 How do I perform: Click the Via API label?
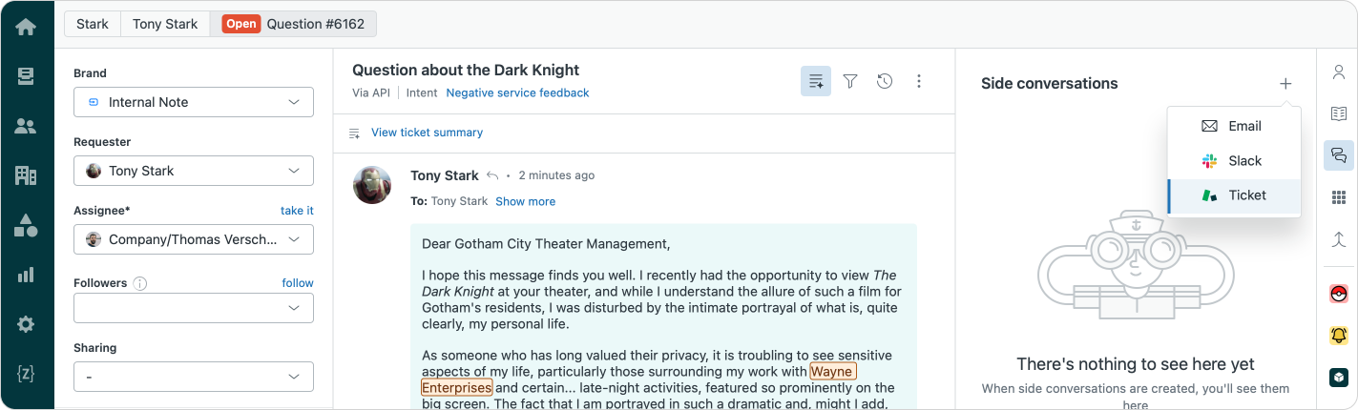(x=371, y=92)
